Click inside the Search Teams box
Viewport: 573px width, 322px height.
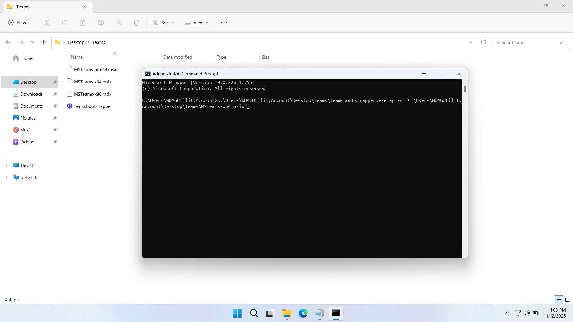pos(525,42)
